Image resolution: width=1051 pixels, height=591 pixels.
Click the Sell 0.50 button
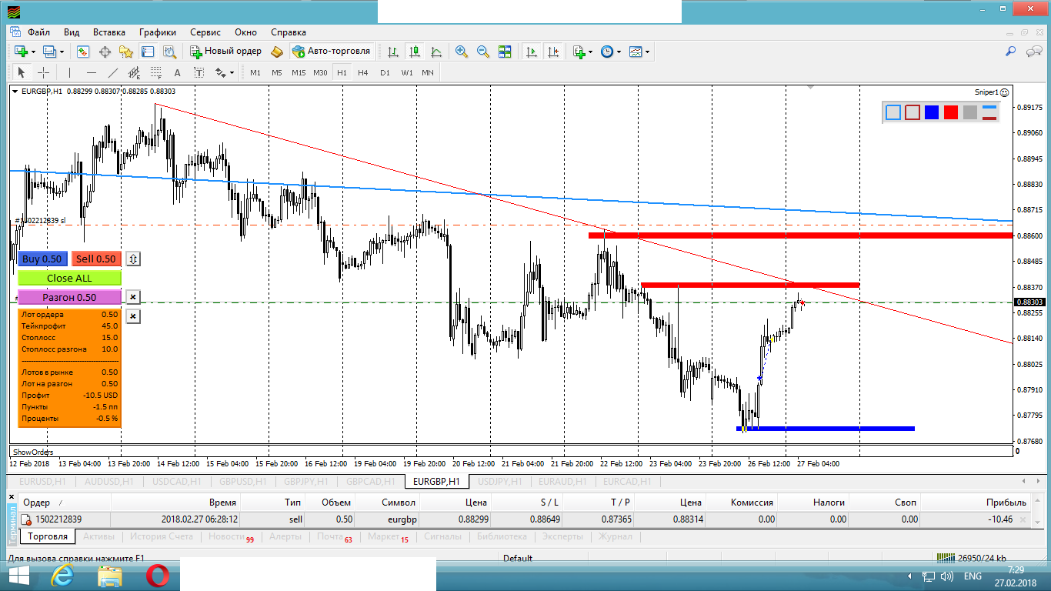[x=96, y=259]
